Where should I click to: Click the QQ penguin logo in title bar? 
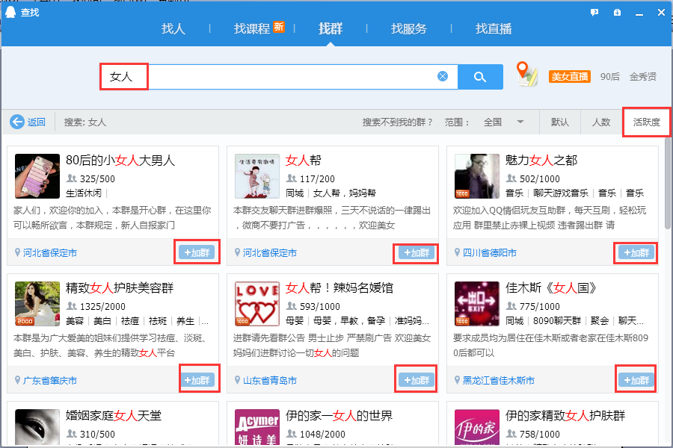[10, 13]
